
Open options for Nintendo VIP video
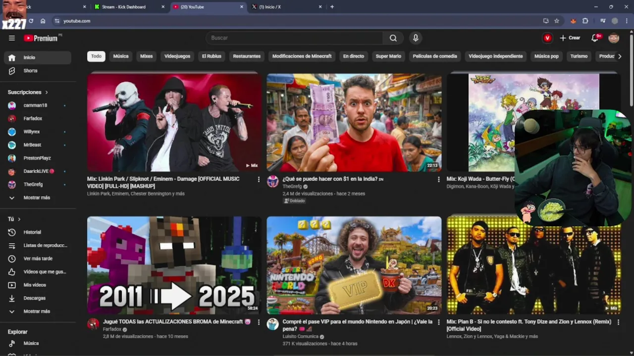pos(438,322)
